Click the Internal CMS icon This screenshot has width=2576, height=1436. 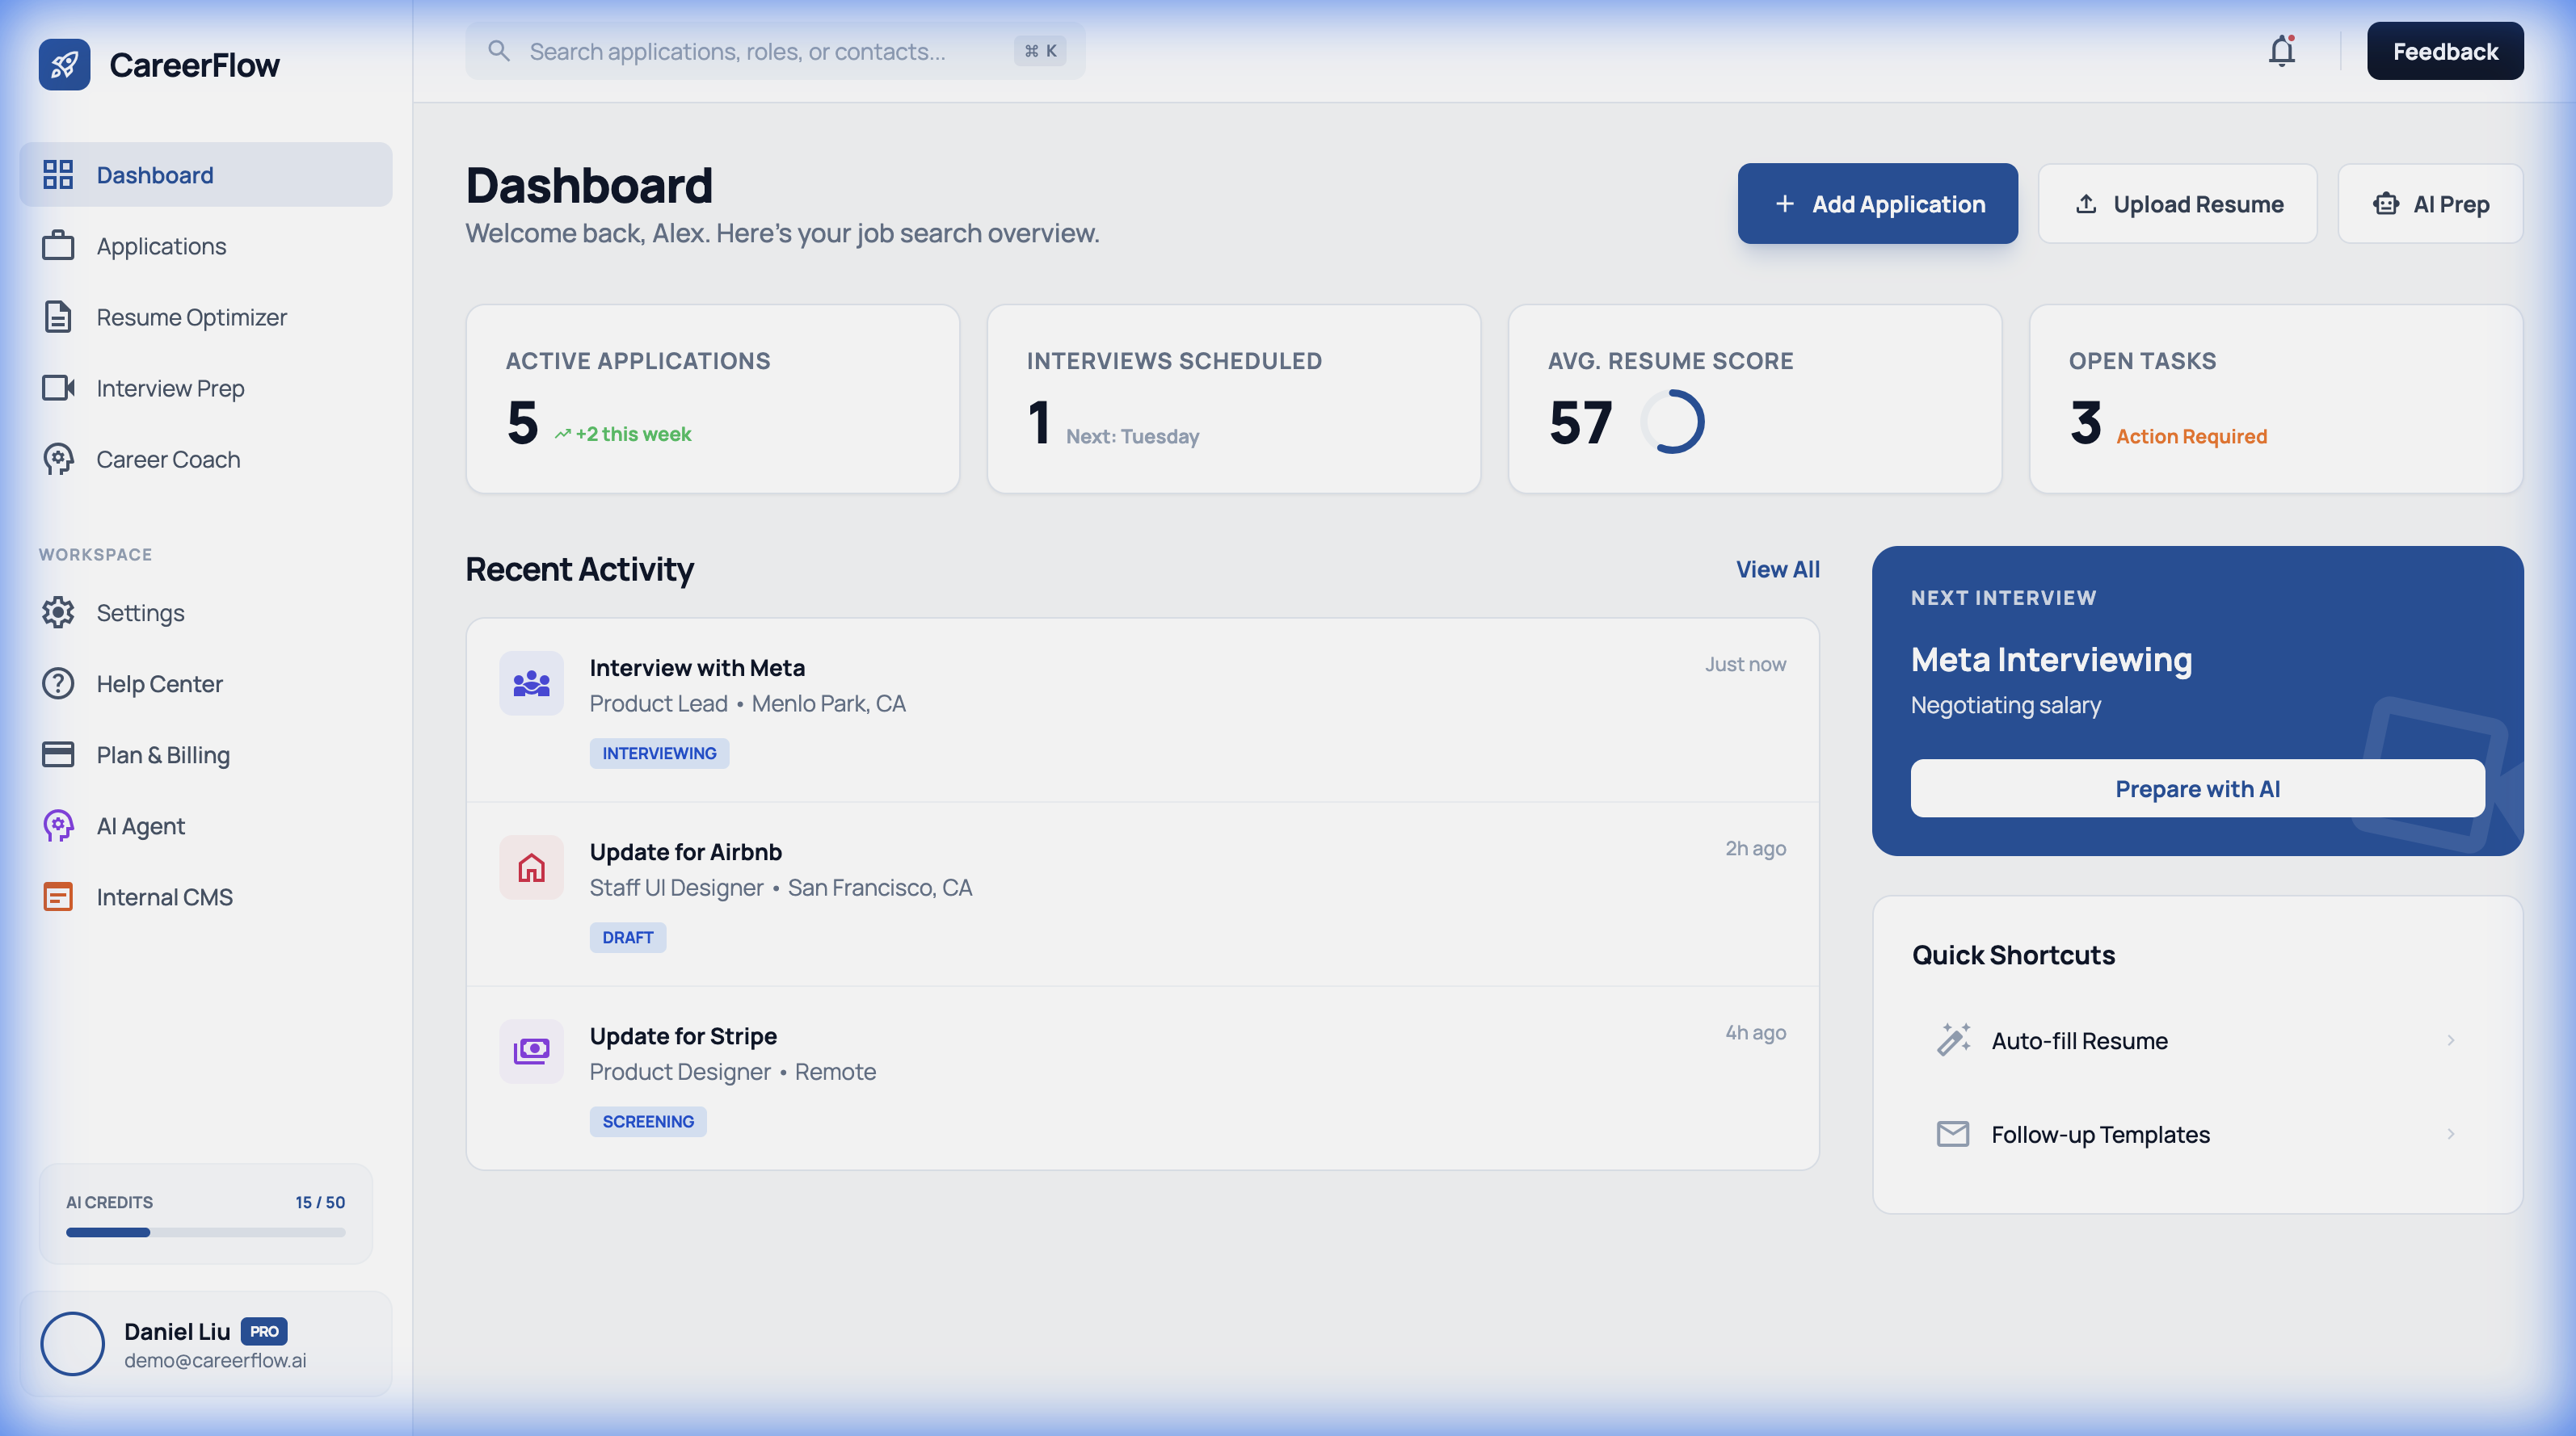(x=58, y=896)
